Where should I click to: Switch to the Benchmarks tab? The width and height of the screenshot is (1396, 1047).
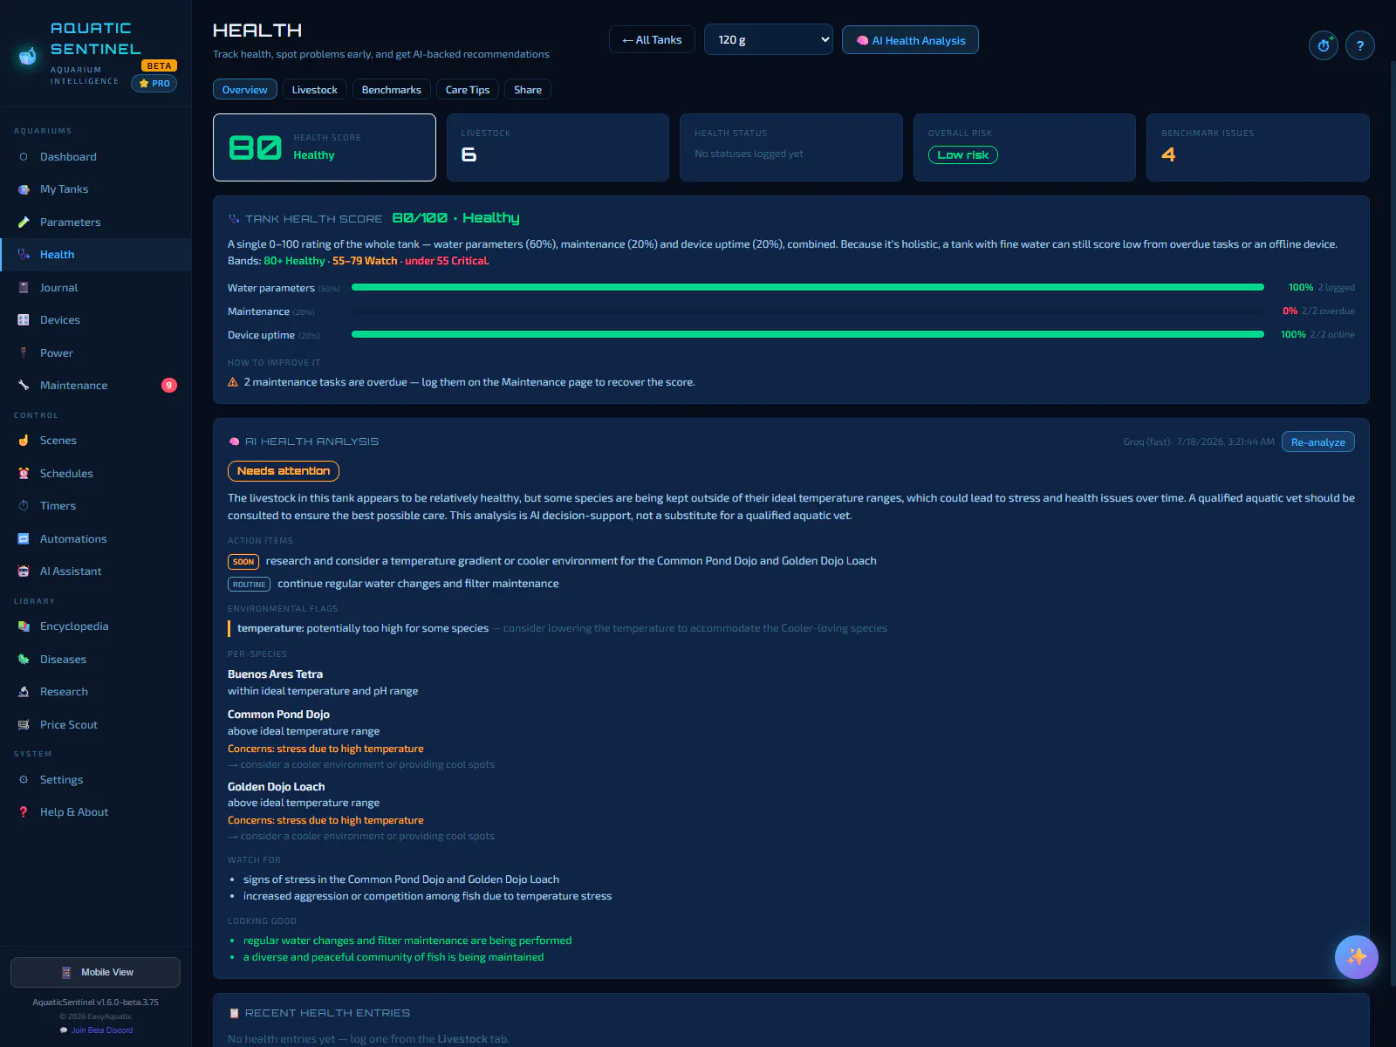(x=391, y=90)
